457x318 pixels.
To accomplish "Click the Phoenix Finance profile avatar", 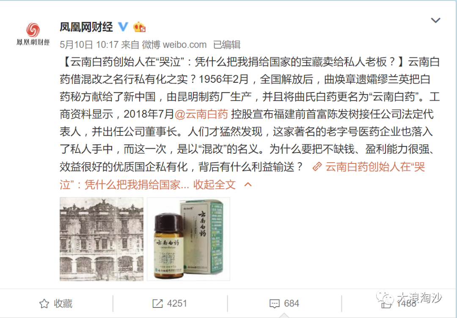I will click(33, 34).
